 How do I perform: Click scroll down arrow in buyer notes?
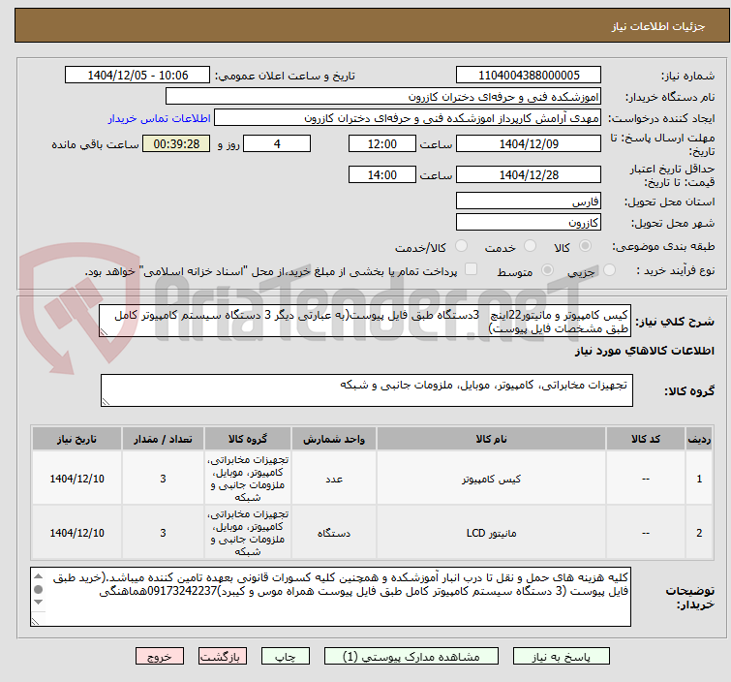click(39, 603)
